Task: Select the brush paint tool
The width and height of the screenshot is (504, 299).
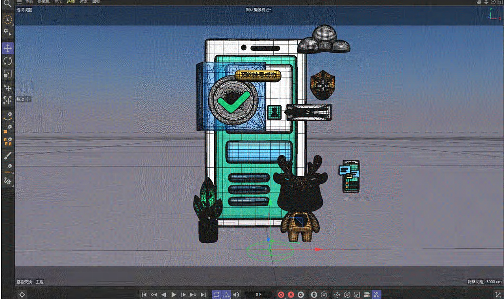Action: pyautogui.click(x=7, y=155)
